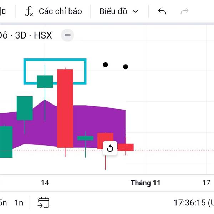This screenshot has height=214, width=214.
Task: Expand the Biểu đồ dropdown
Action: click(118, 11)
